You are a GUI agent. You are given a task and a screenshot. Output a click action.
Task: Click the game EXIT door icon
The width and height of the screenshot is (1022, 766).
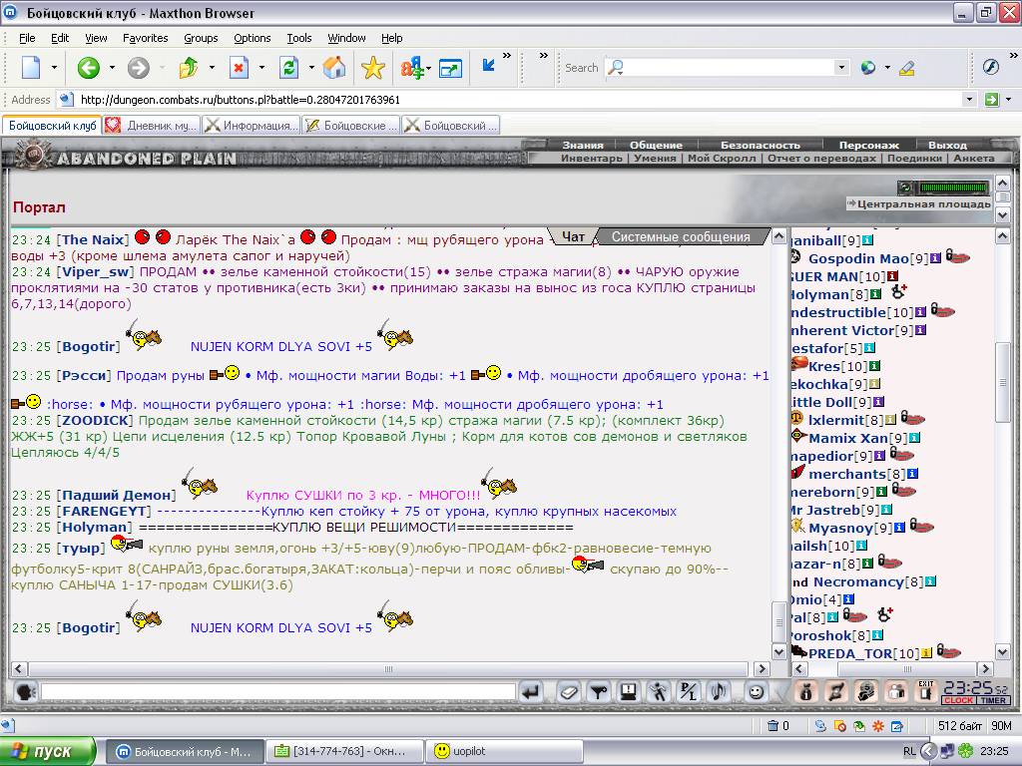925,691
